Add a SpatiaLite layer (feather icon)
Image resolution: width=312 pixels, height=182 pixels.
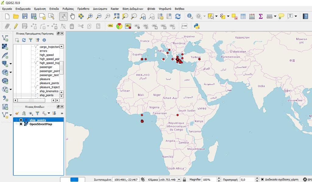point(5,55)
